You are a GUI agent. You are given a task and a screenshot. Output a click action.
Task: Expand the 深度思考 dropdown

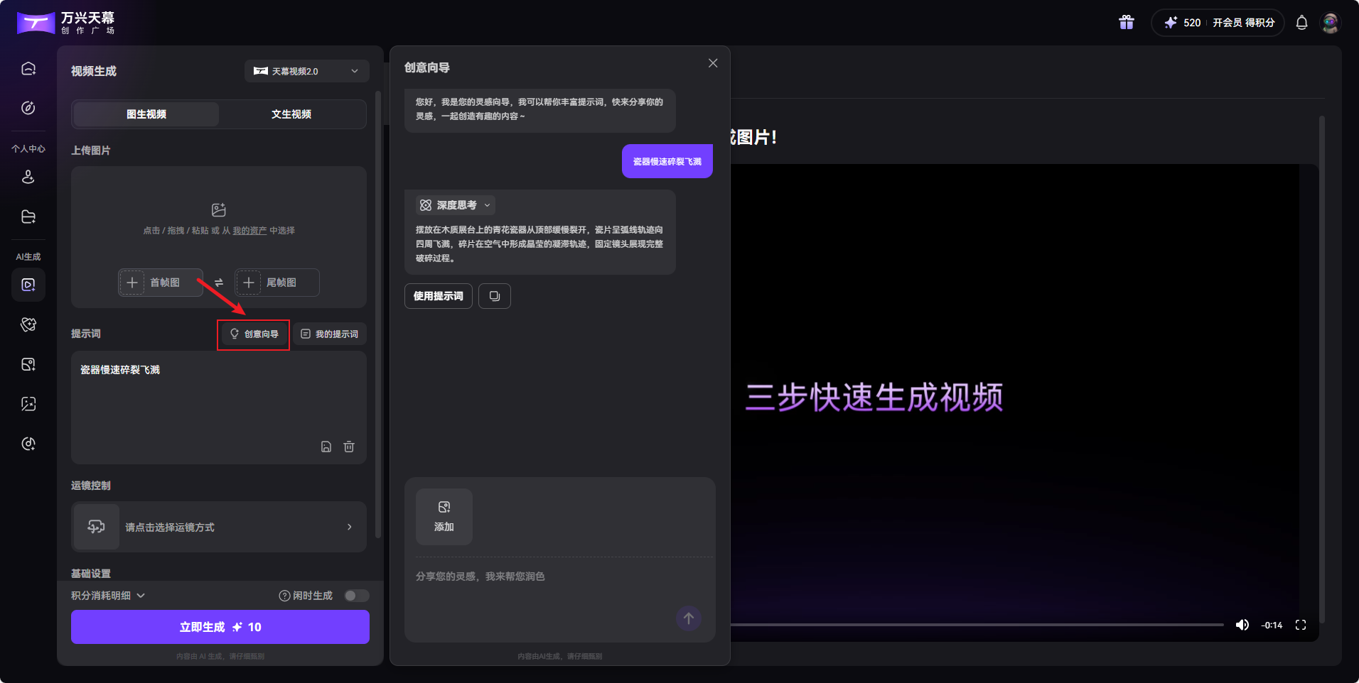[455, 205]
